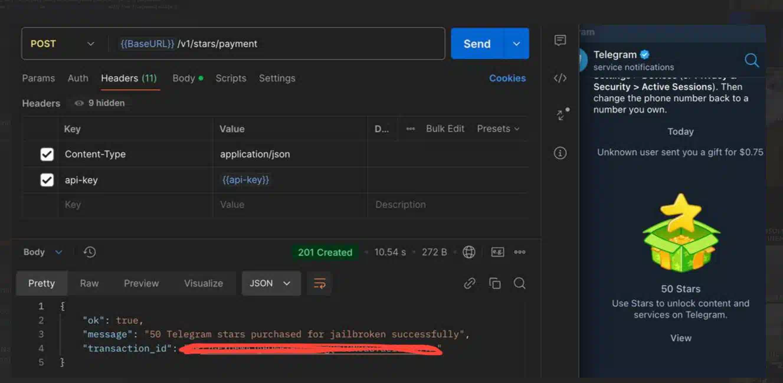Image resolution: width=783 pixels, height=383 pixels.
Task: Open the JSON format dropdown
Action: pyautogui.click(x=271, y=283)
